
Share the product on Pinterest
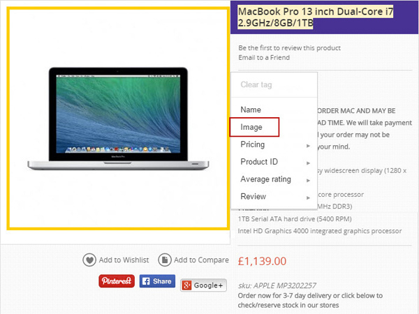pyautogui.click(x=117, y=281)
